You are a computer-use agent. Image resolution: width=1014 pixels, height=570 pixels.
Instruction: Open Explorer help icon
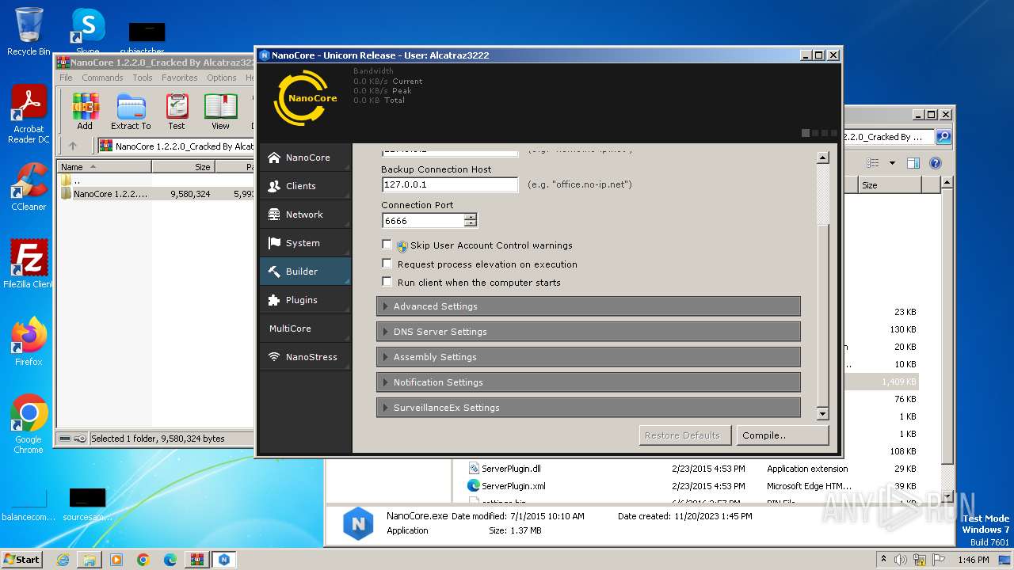point(935,163)
